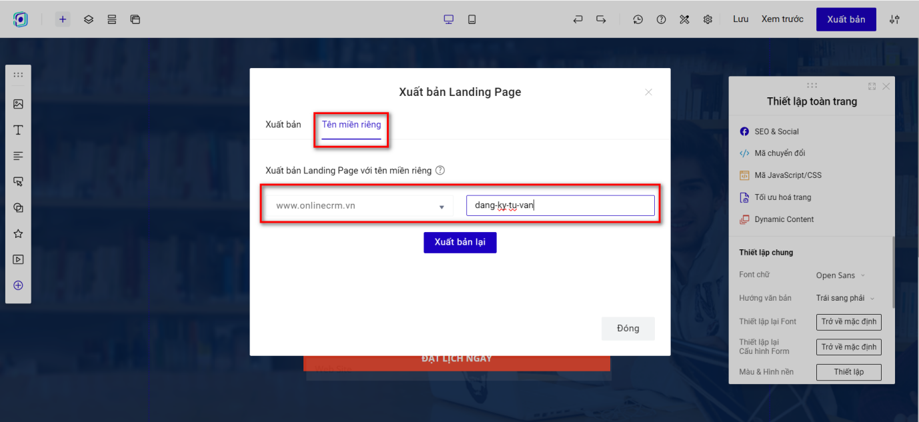
Task: Click the undo arrow icon
Action: click(578, 19)
